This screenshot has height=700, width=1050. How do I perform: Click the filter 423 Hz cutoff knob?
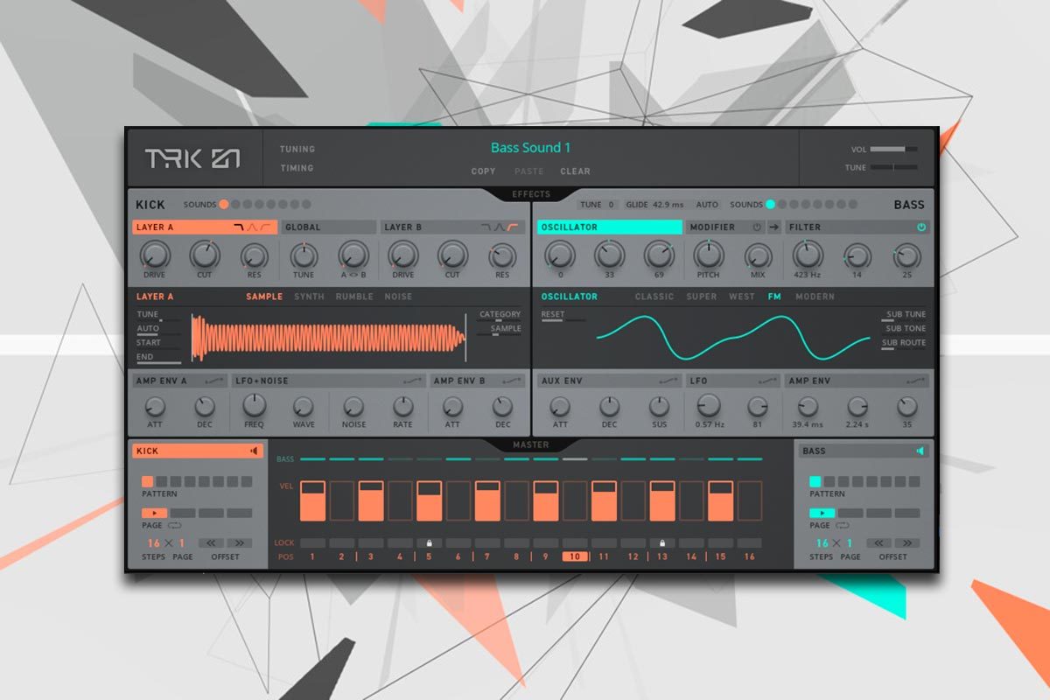(808, 255)
